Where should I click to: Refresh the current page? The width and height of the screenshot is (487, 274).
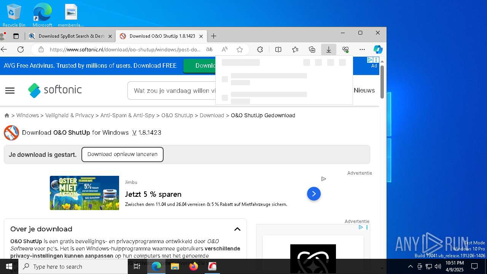21,49
